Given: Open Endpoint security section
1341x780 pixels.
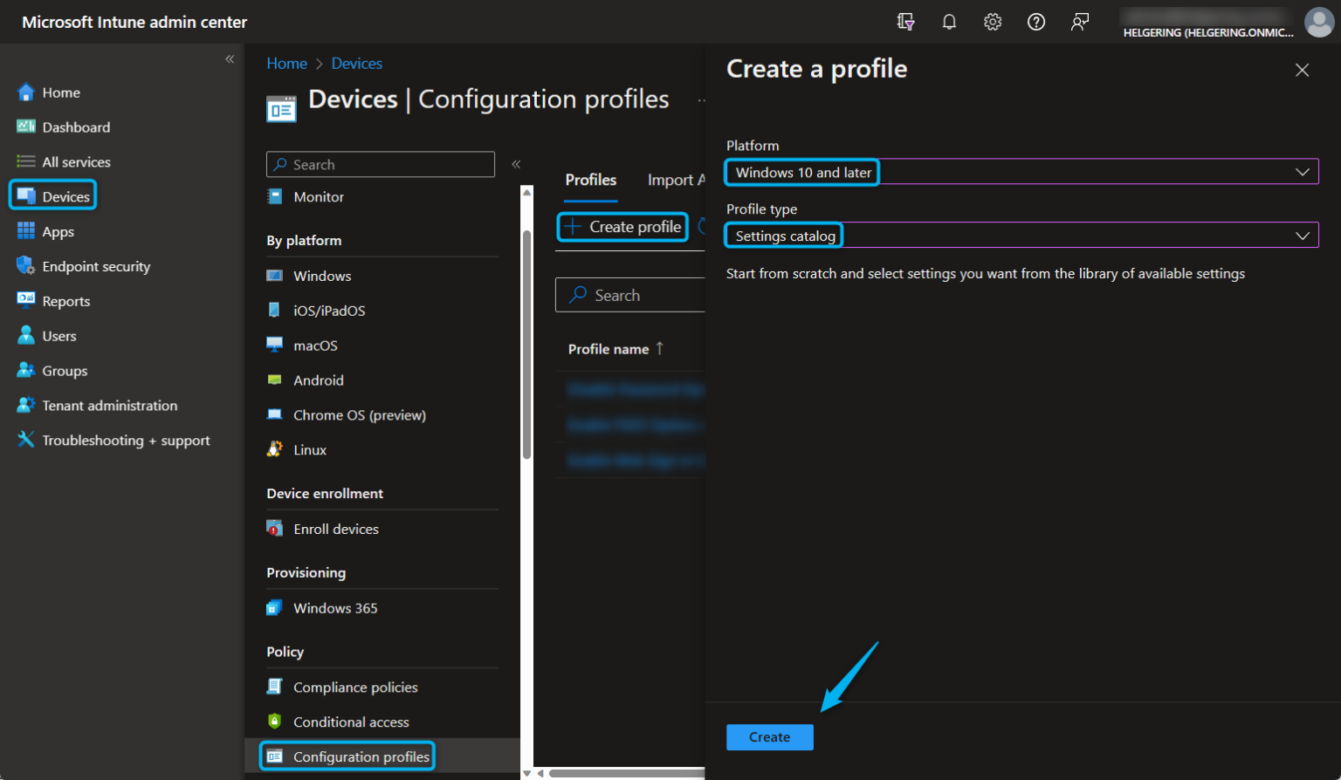Looking at the screenshot, I should (x=96, y=266).
